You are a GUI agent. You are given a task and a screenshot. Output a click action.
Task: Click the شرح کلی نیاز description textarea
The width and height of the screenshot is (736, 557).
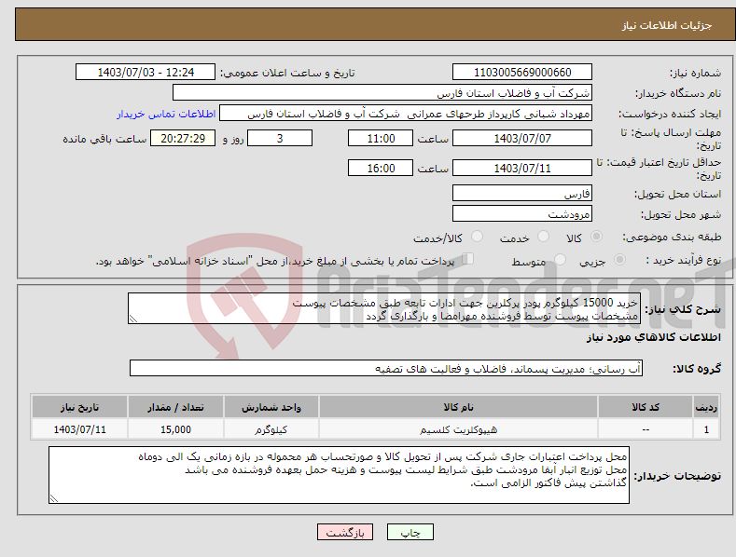click(x=384, y=308)
